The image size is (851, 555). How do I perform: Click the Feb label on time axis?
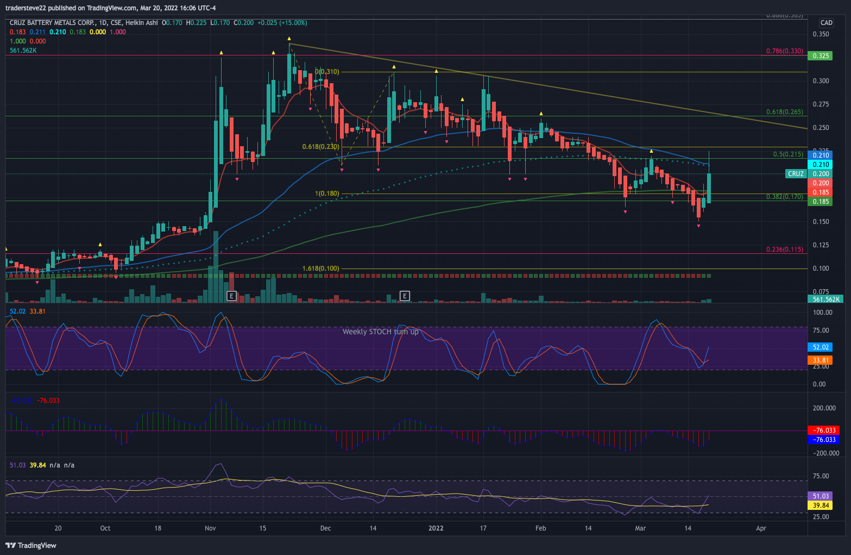540,528
